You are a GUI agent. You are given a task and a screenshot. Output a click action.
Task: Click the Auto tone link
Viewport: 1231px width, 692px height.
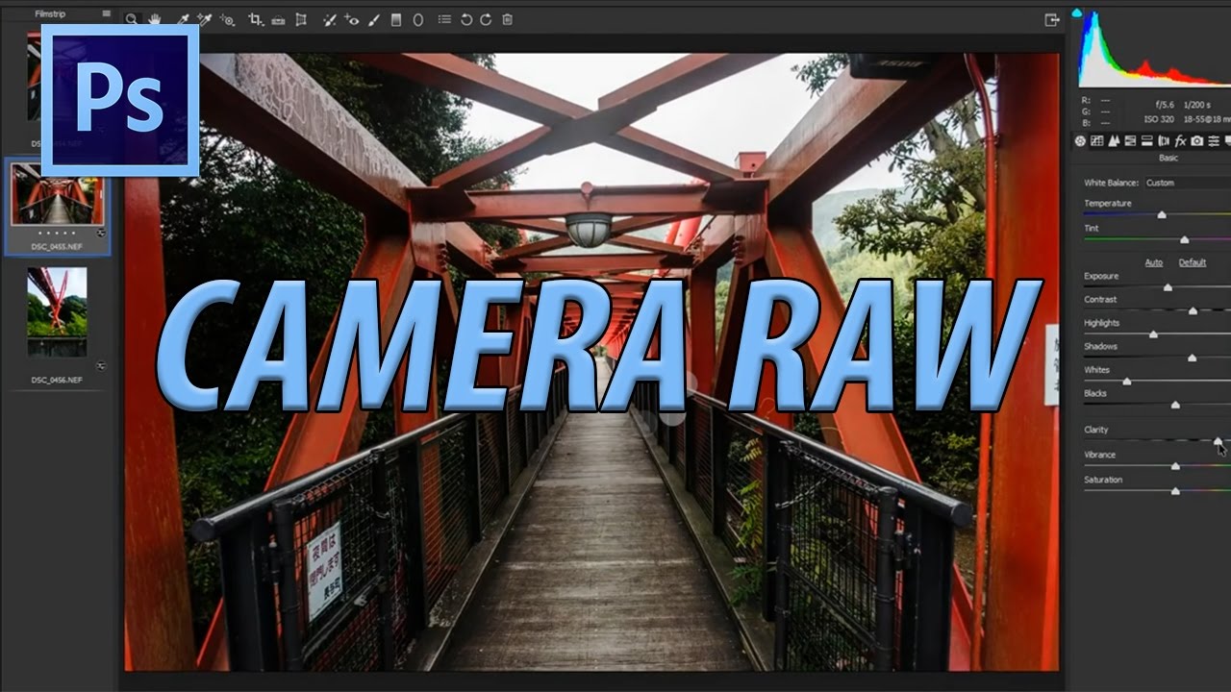coord(1154,262)
